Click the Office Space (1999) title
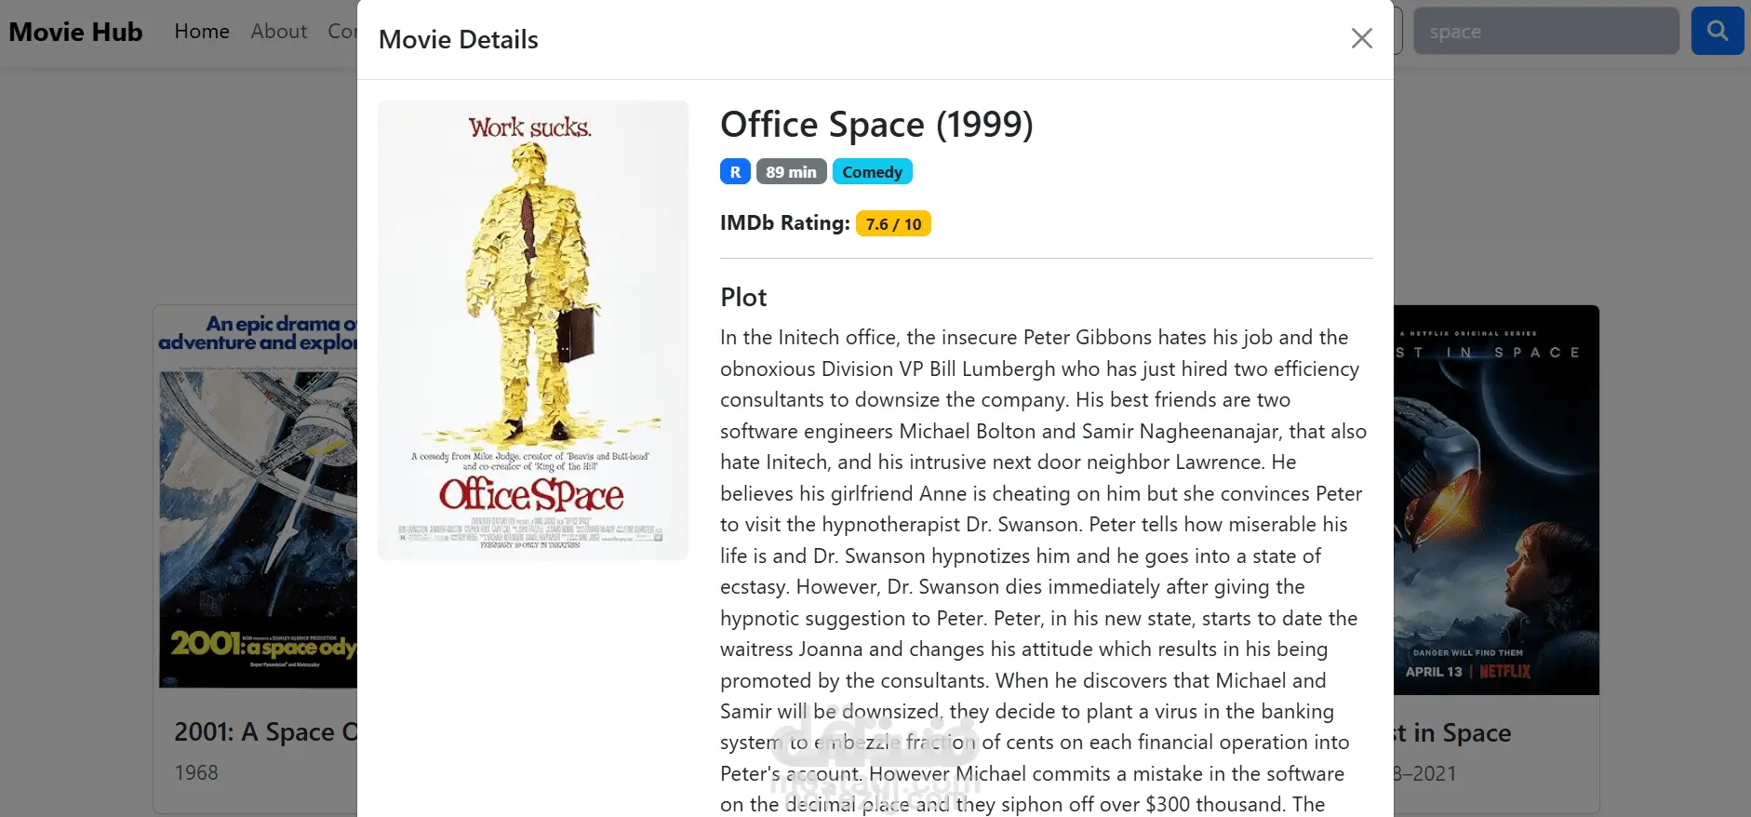This screenshot has height=817, width=1751. pos(876,125)
